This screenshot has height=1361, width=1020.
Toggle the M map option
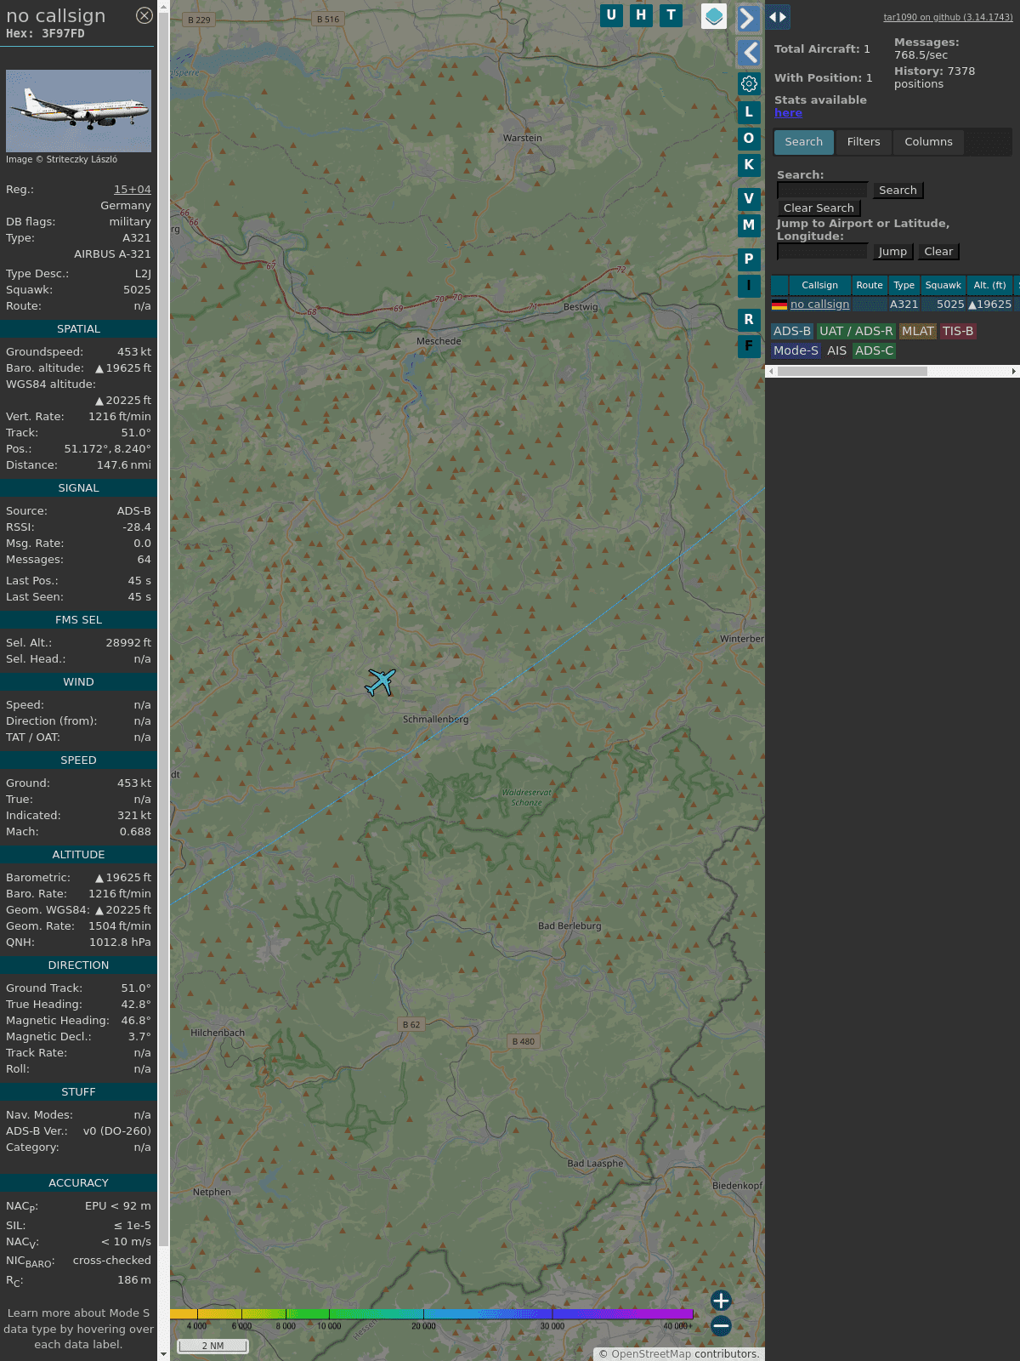tap(749, 225)
